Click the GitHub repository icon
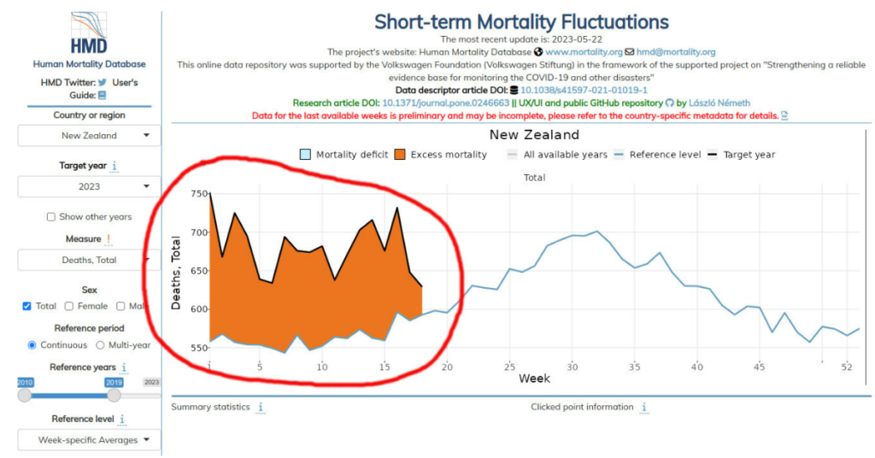 pyautogui.click(x=670, y=103)
